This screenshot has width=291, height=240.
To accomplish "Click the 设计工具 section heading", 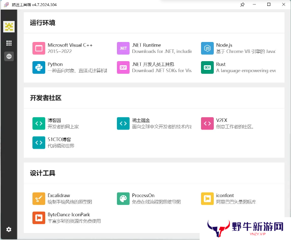I will point(42,173).
